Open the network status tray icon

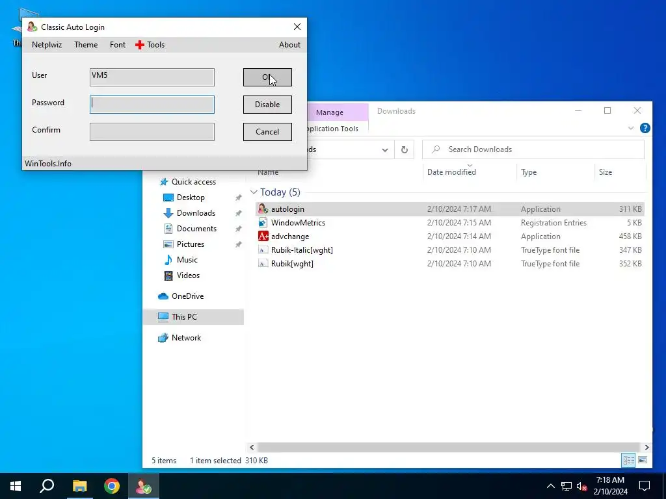coord(566,486)
